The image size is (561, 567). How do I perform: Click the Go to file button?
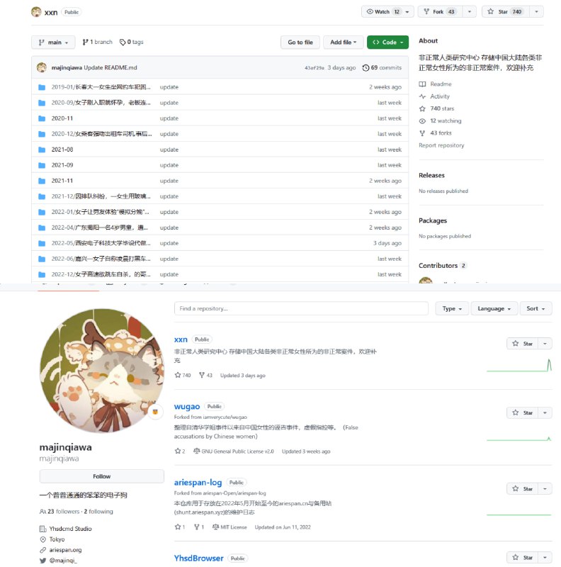(x=300, y=43)
